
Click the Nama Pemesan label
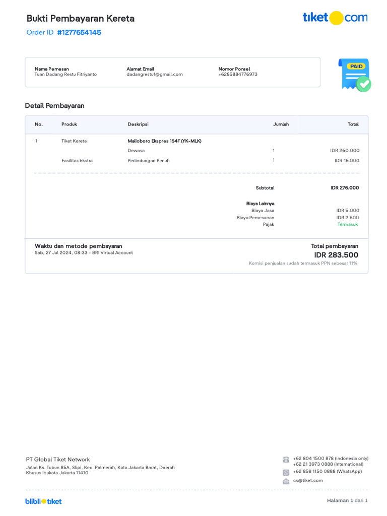coord(52,69)
